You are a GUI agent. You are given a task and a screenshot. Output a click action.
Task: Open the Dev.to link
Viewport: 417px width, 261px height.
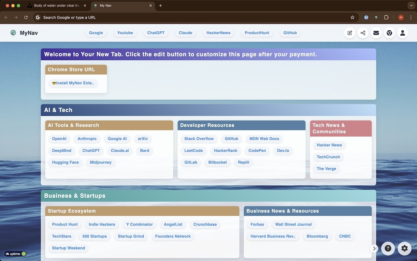283,151
